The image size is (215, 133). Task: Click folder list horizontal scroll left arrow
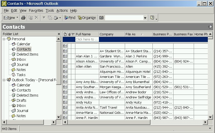coord(4,122)
